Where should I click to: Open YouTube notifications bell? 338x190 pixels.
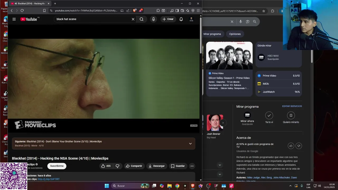pyautogui.click(x=181, y=19)
